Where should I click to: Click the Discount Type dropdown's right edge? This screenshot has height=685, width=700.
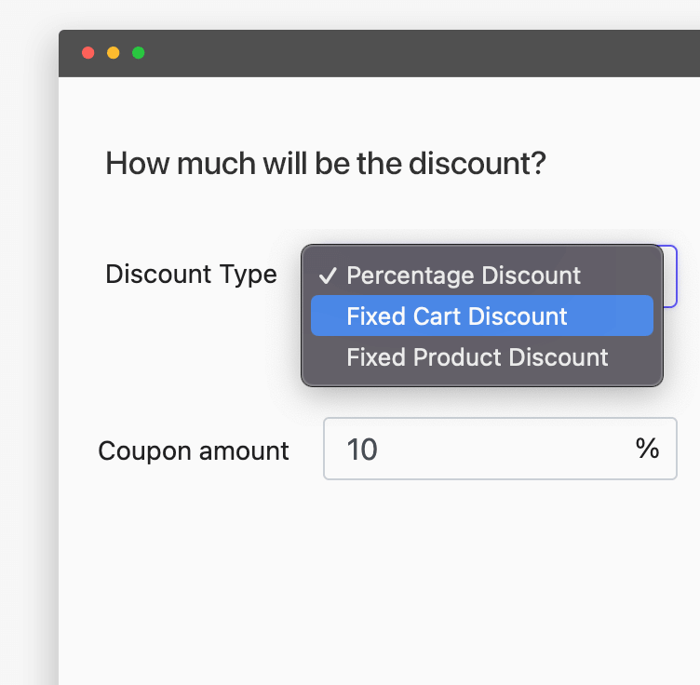point(670,275)
